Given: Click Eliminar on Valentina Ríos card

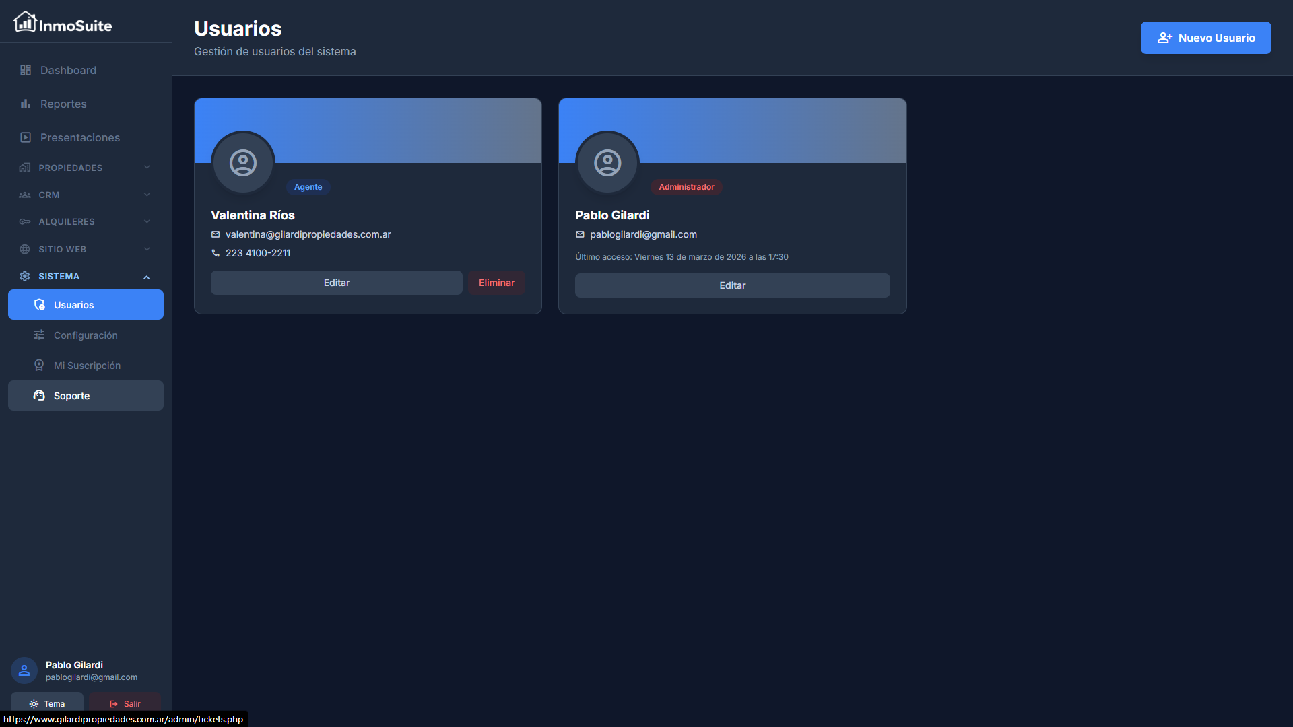Looking at the screenshot, I should [x=496, y=283].
